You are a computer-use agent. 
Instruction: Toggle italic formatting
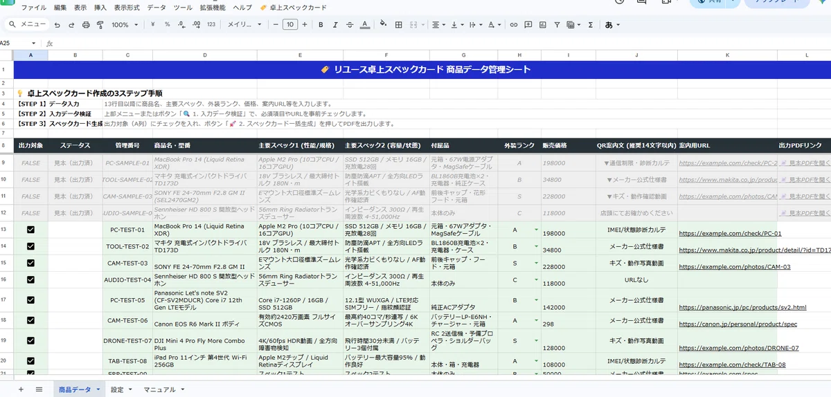point(335,24)
